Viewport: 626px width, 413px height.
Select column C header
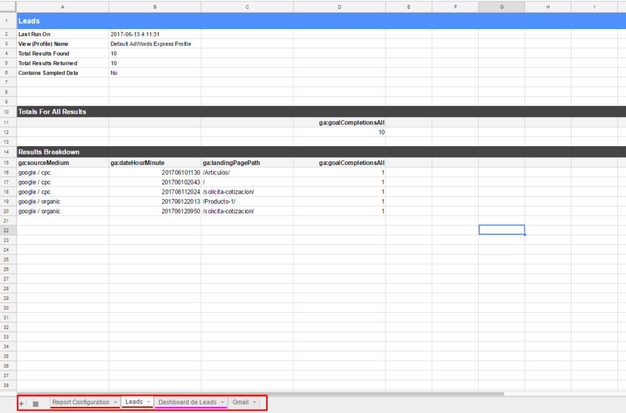(247, 7)
